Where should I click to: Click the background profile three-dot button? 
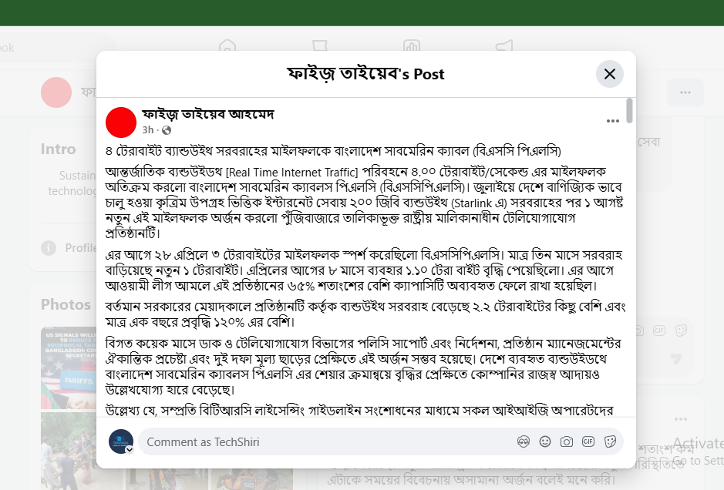(x=685, y=92)
